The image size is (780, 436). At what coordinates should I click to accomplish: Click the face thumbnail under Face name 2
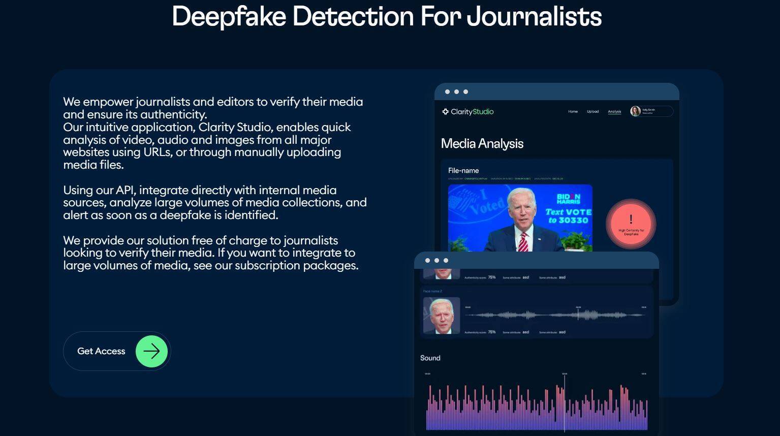click(441, 316)
